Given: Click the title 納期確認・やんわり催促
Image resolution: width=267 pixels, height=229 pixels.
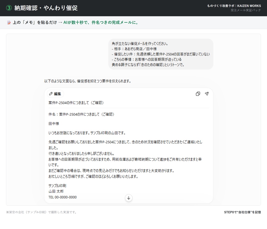Looking at the screenshot, I should [46, 8].
